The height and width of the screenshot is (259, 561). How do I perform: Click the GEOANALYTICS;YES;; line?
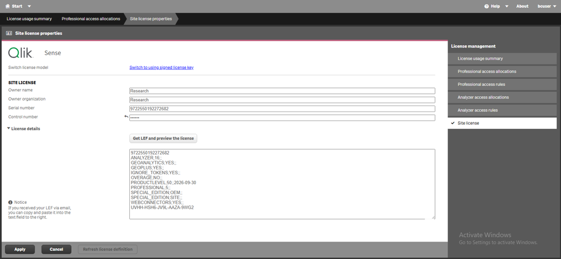153,163
